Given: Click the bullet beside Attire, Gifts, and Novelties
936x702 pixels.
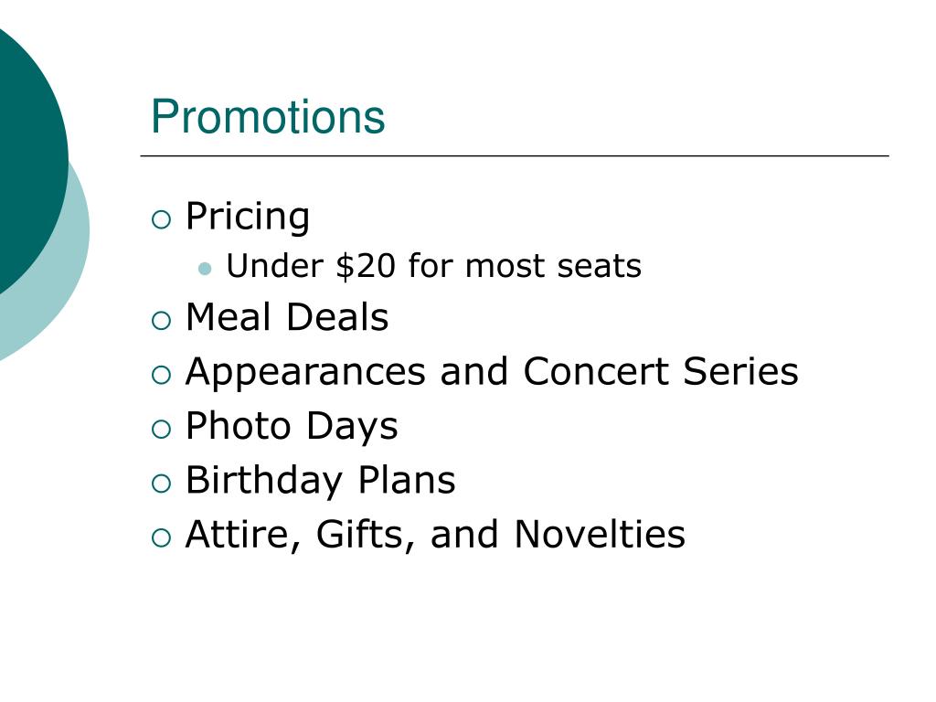Looking at the screenshot, I should tap(161, 537).
